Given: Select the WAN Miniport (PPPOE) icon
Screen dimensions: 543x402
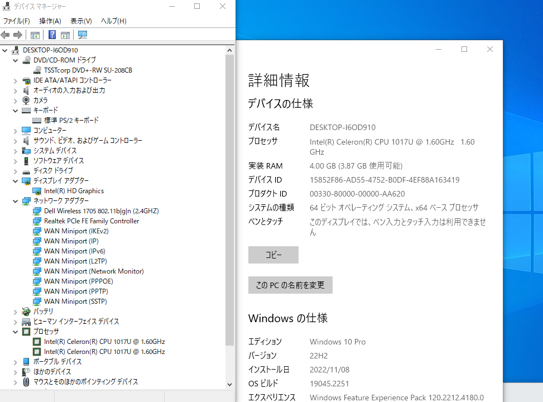Looking at the screenshot, I should pyautogui.click(x=37, y=281).
